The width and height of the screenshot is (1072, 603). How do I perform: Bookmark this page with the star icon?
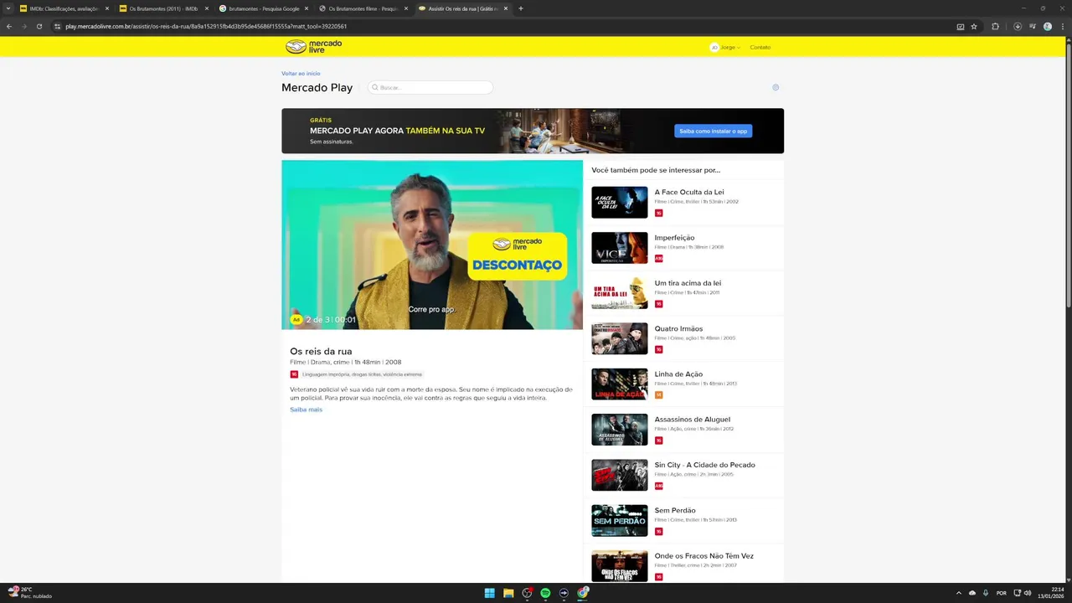tap(974, 26)
